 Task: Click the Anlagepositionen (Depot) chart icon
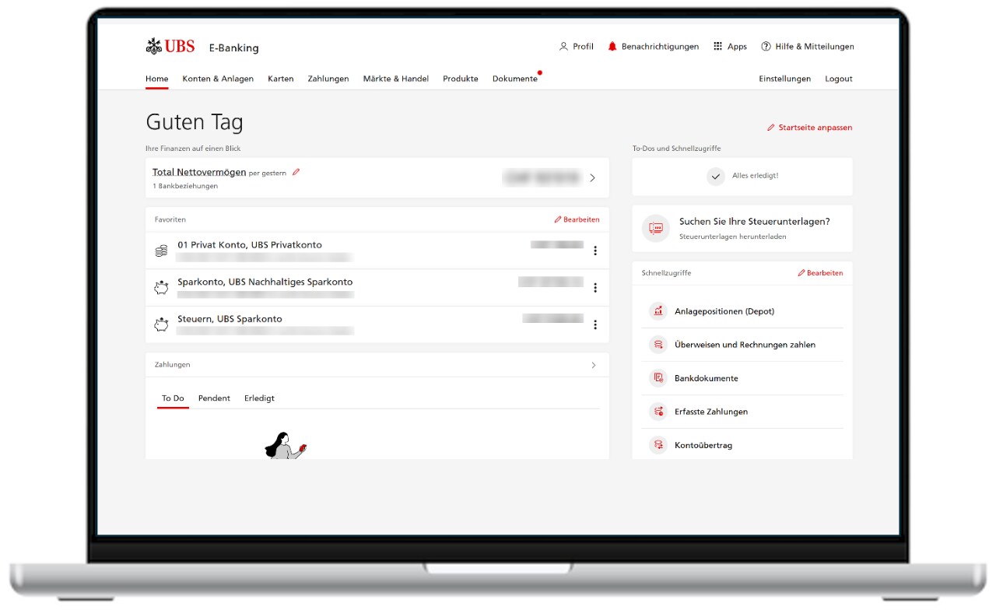tap(658, 311)
